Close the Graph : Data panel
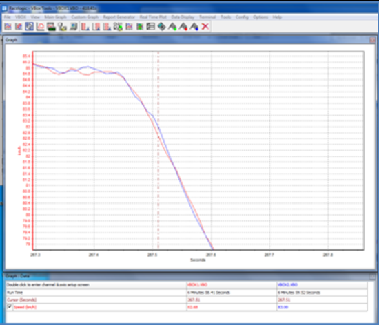 [x=372, y=276]
